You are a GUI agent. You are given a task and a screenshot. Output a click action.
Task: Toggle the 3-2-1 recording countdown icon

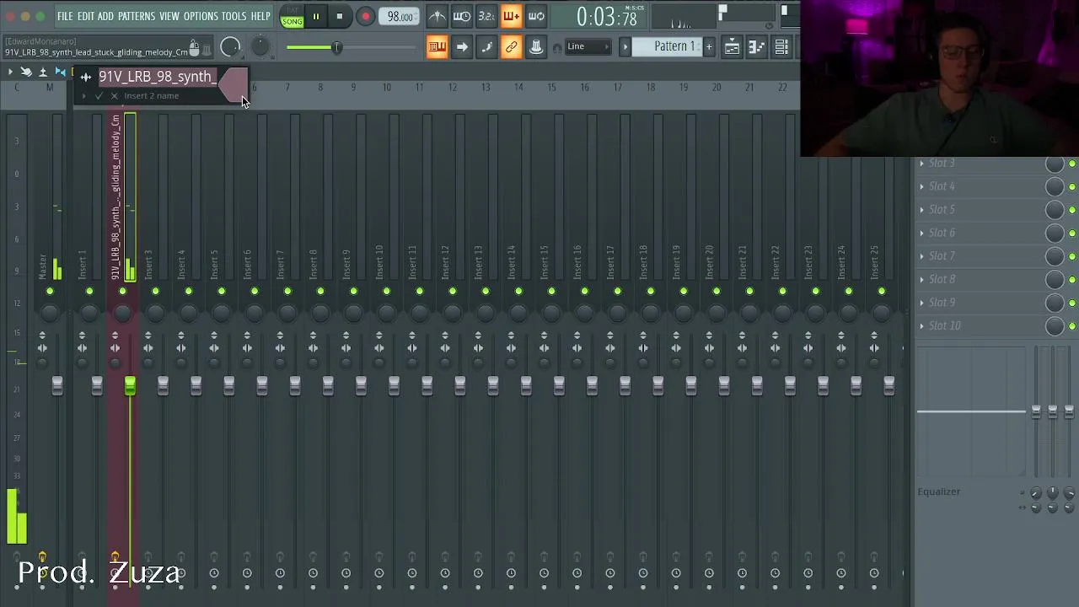click(486, 16)
